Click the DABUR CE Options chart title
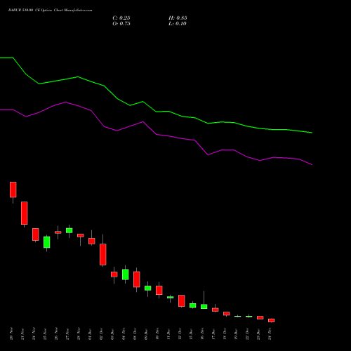The image size is (351, 351). pos(50,10)
